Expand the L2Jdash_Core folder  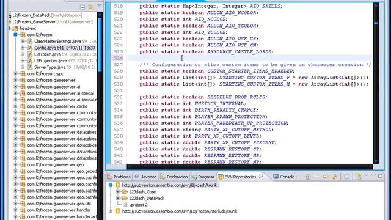(x=118, y=192)
